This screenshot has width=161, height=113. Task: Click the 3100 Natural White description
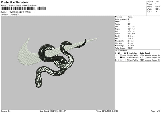tap(133, 60)
